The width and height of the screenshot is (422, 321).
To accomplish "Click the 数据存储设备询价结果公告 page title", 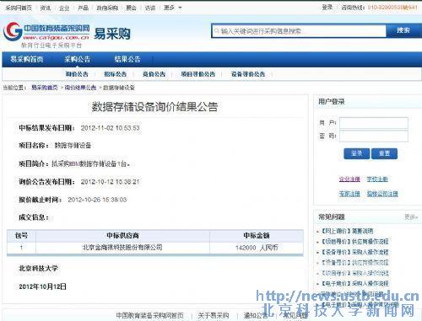I will click(x=154, y=107).
